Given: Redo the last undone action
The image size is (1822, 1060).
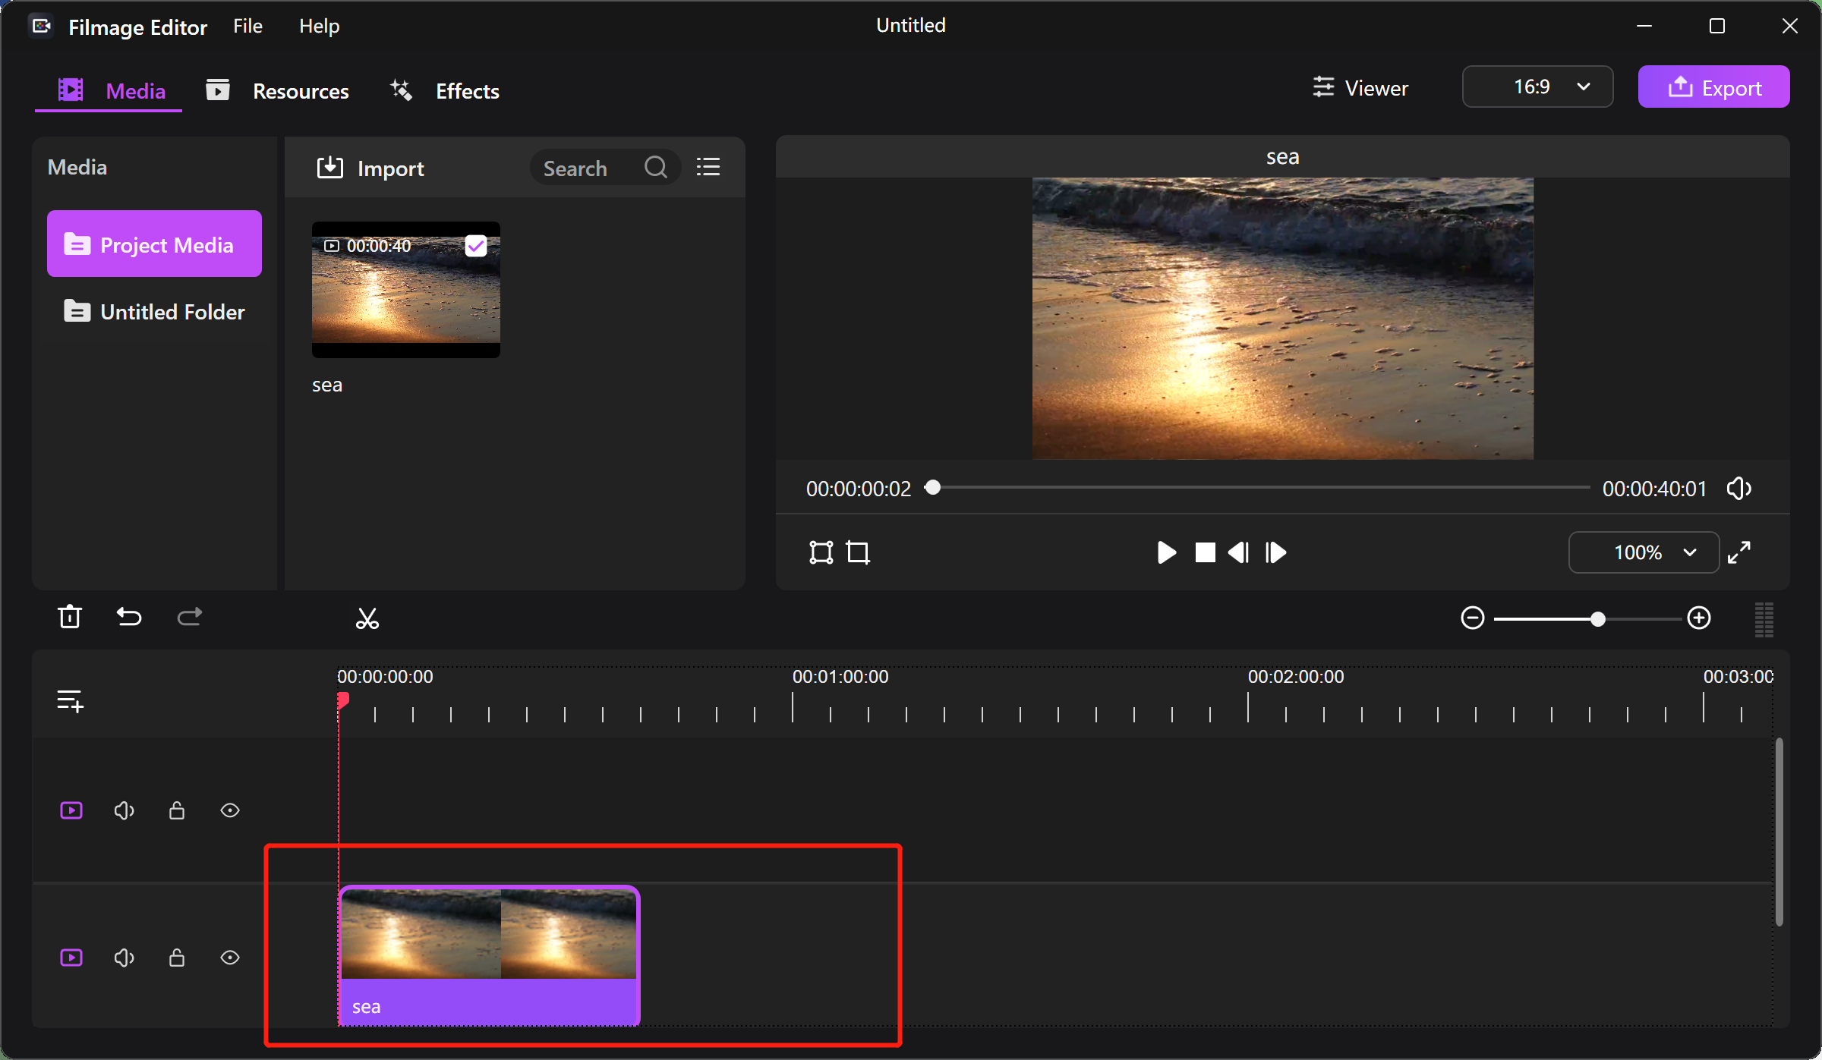Looking at the screenshot, I should pyautogui.click(x=190, y=617).
